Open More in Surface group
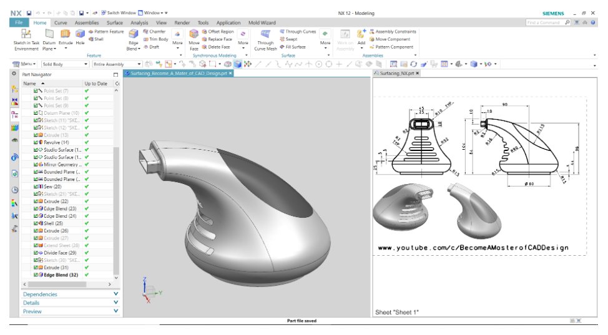 coord(325,39)
